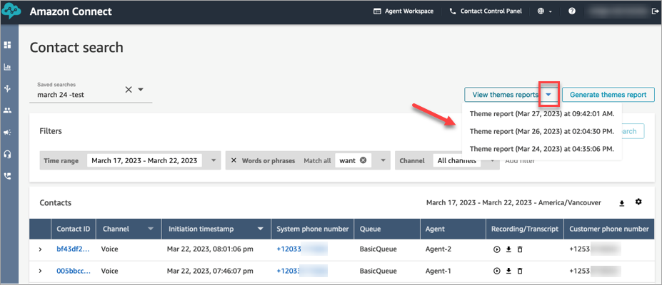Expand the Time range date dropdown
662x285 pixels.
pyautogui.click(x=214, y=161)
